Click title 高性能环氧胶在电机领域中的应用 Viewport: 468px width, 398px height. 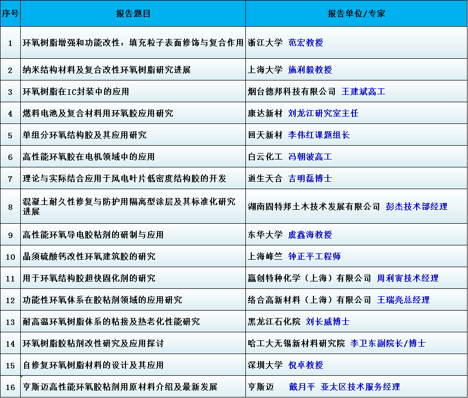click(89, 157)
